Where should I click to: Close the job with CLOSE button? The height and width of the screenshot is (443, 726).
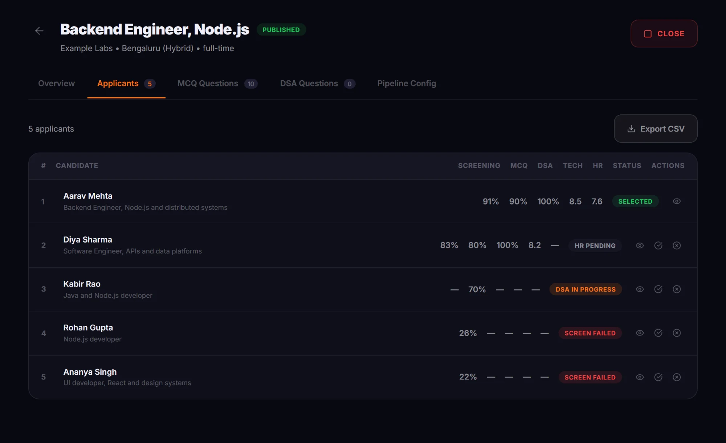(664, 34)
